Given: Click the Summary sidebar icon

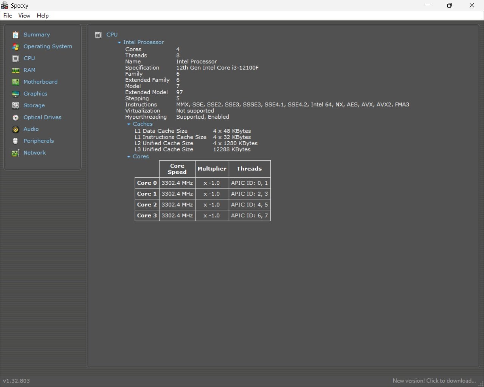Looking at the screenshot, I should 16,35.
